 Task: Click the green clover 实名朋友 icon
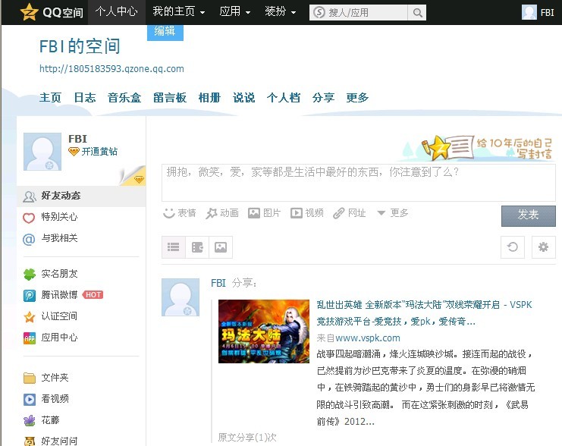tap(30, 275)
